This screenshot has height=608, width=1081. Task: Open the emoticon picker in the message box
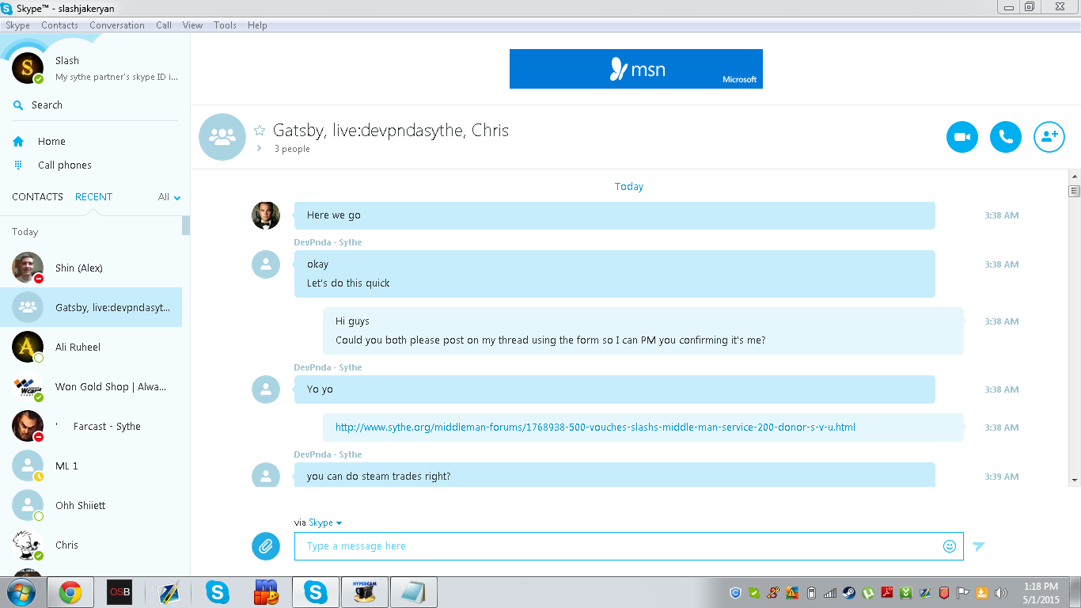[950, 546]
